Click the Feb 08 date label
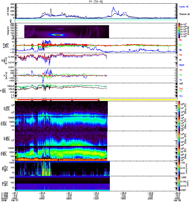This screenshot has width=192, height=204. (x=177, y=200)
